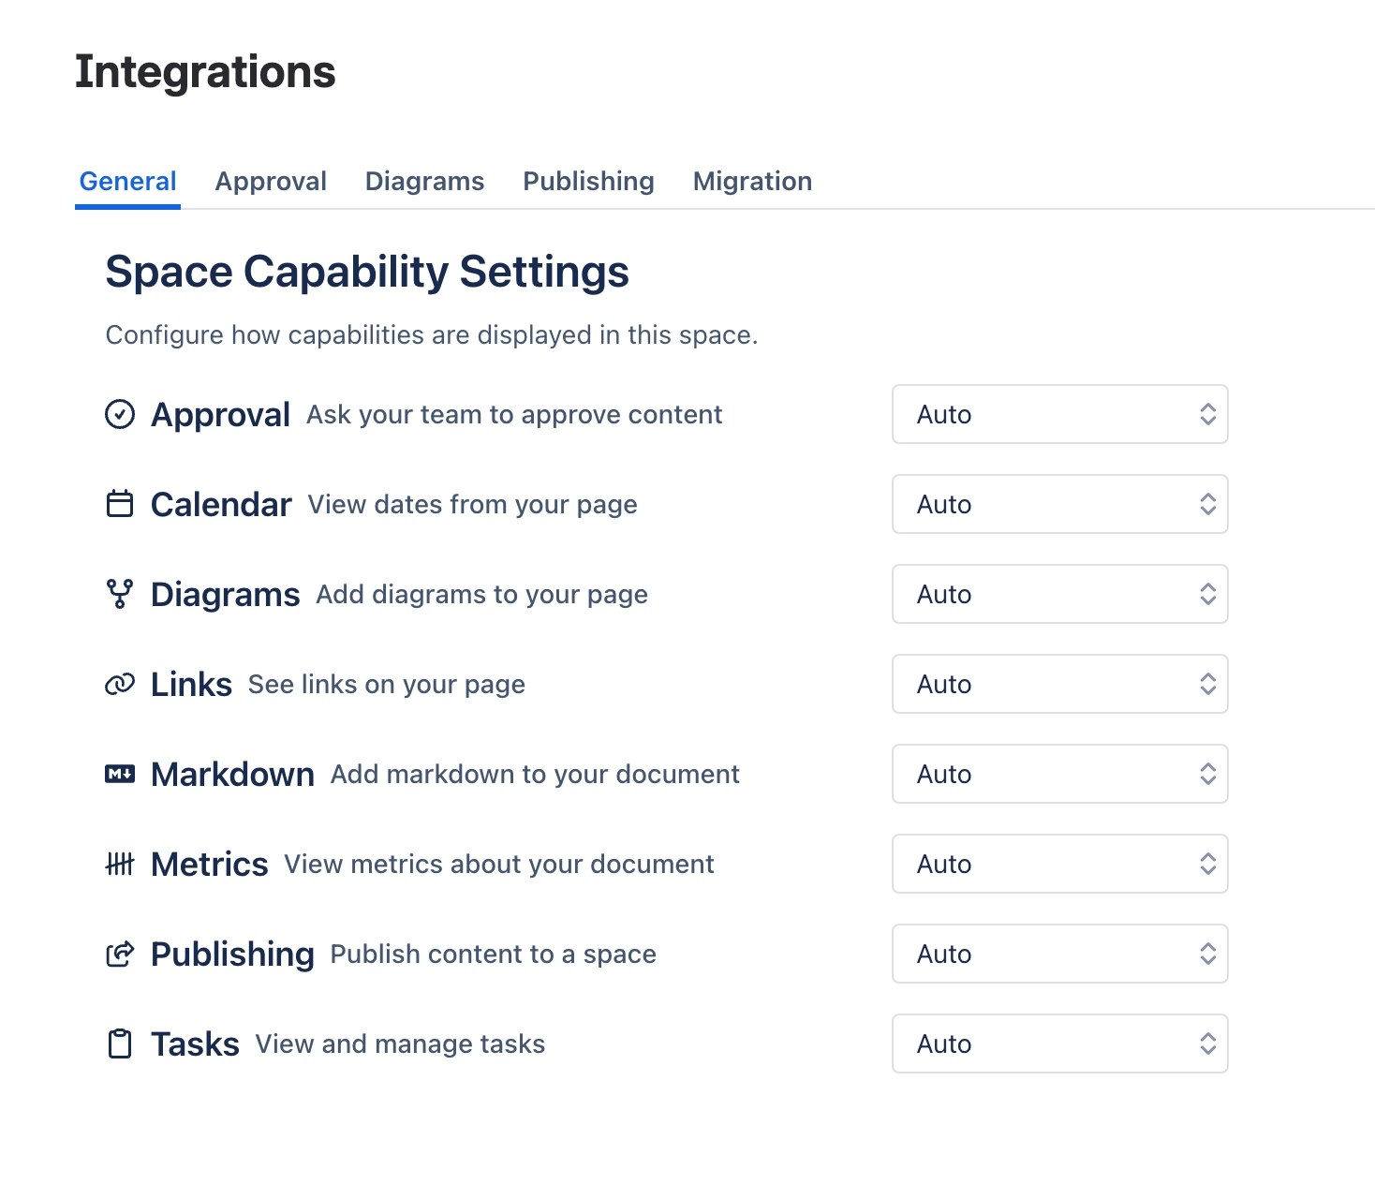Open the Calendar capability dropdown
This screenshot has width=1375, height=1184.
[x=1059, y=504]
